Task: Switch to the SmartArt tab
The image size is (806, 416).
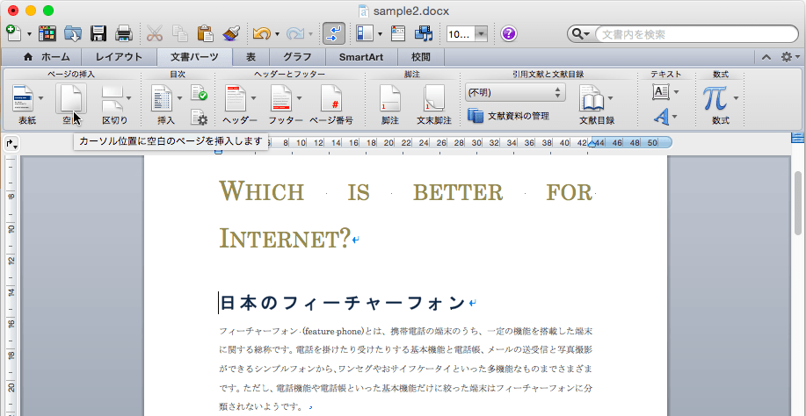Action: coord(360,57)
